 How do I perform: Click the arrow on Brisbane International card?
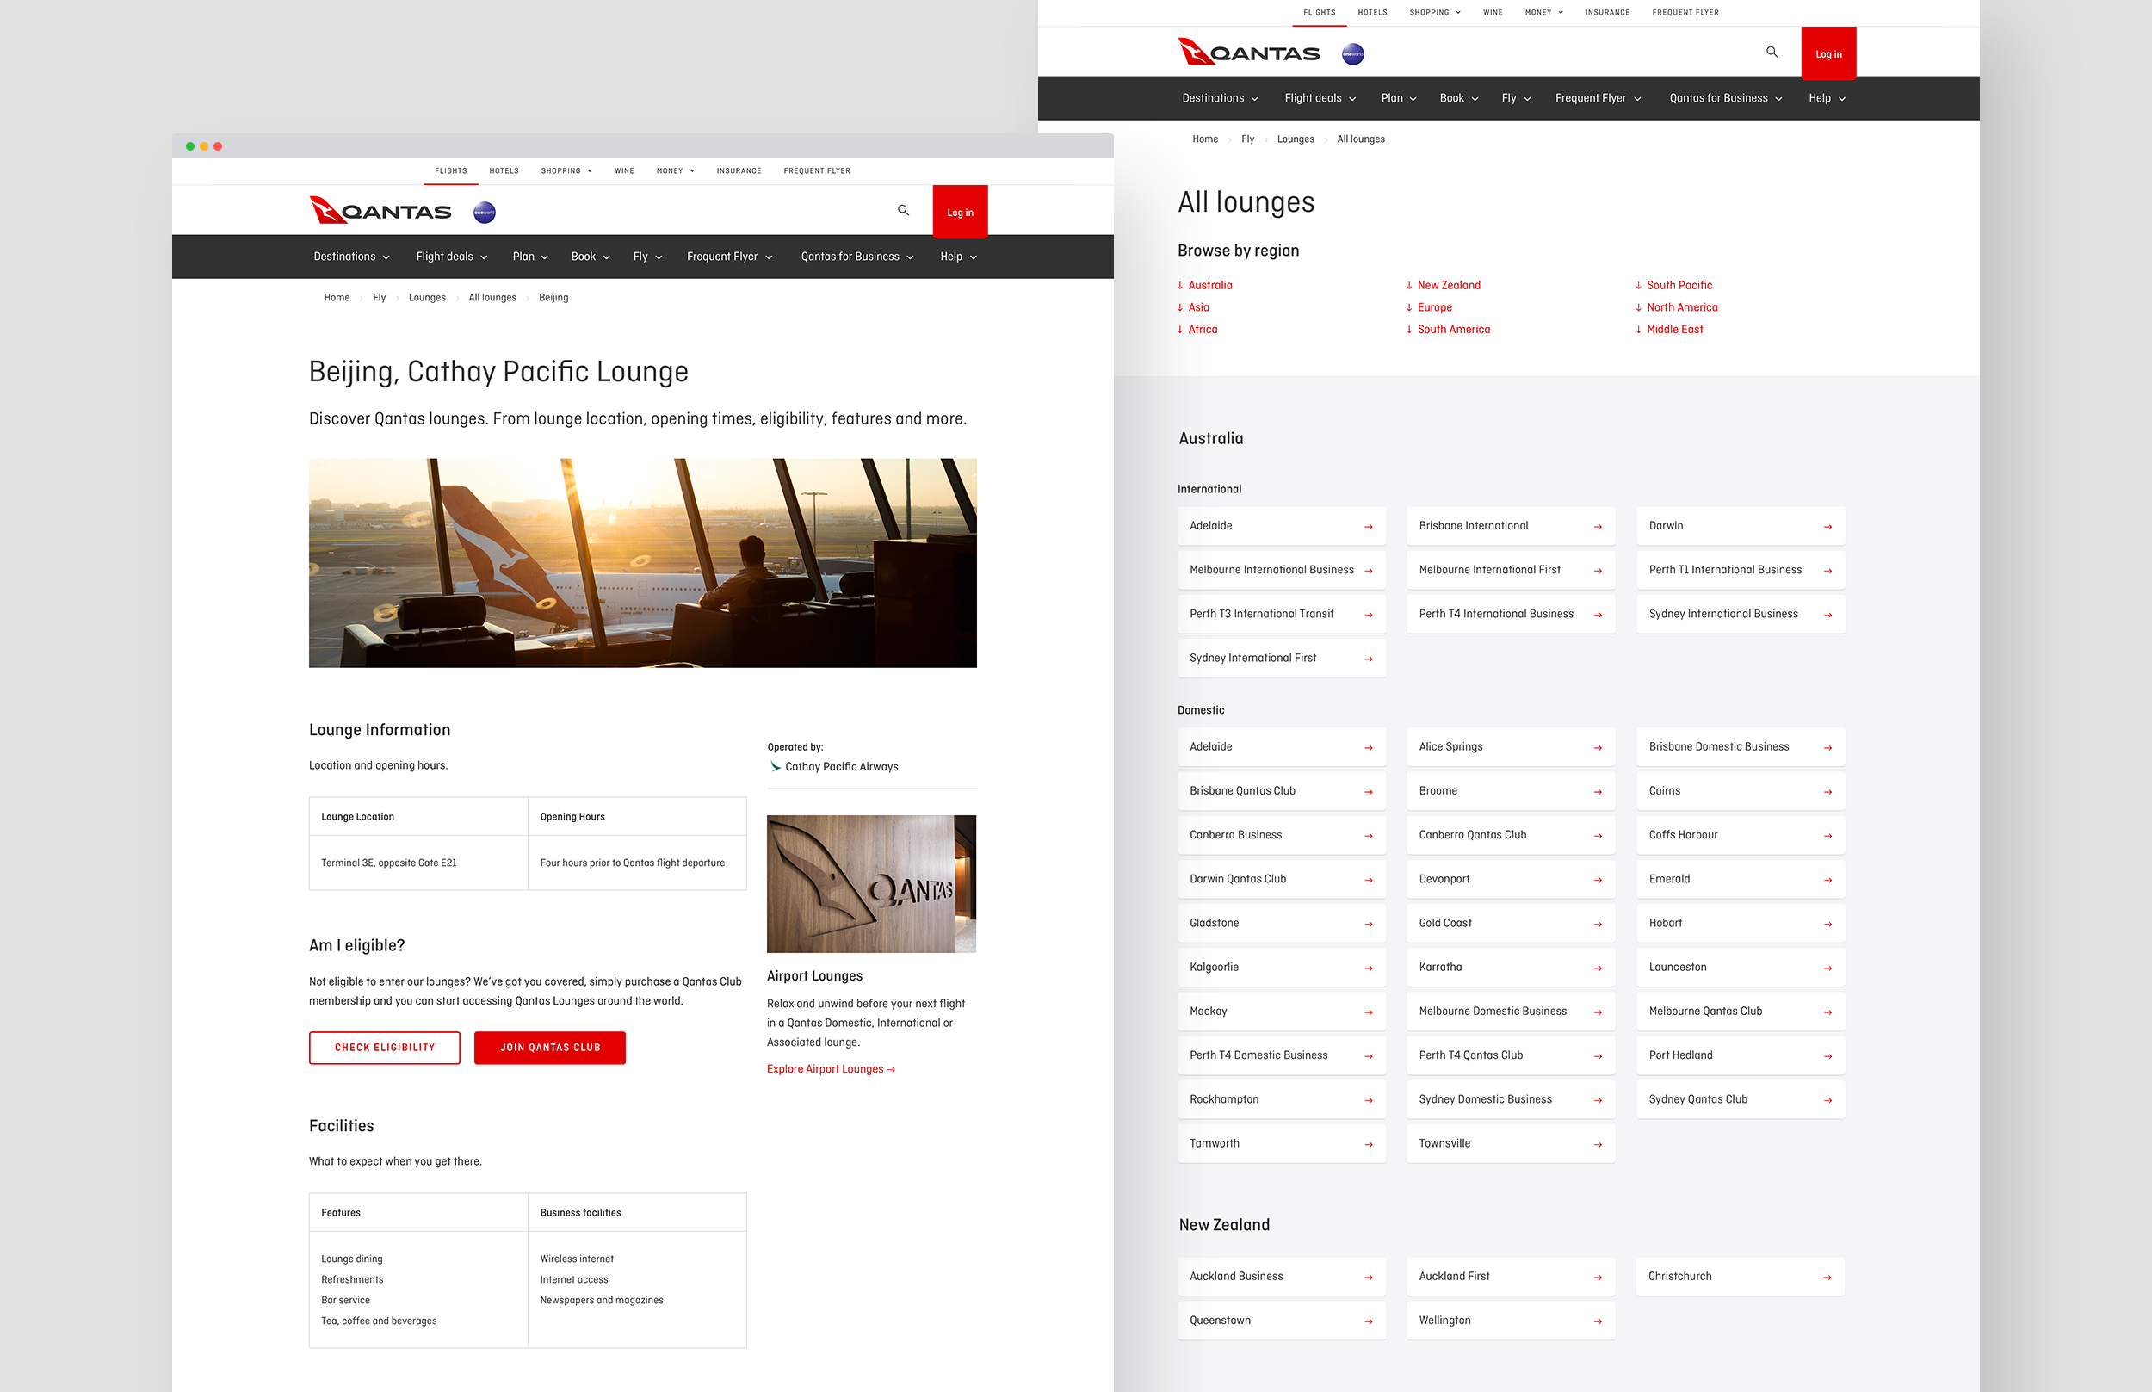point(1598,527)
